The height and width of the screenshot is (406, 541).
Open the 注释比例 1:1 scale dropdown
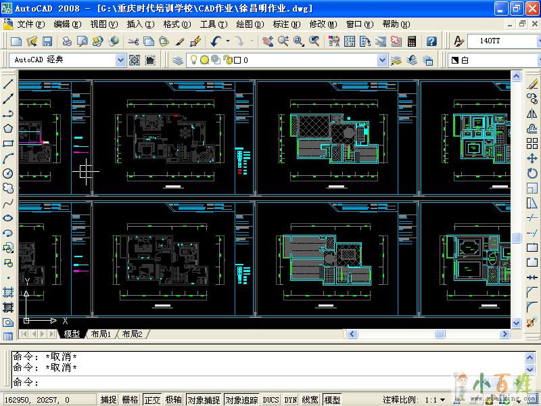point(443,400)
